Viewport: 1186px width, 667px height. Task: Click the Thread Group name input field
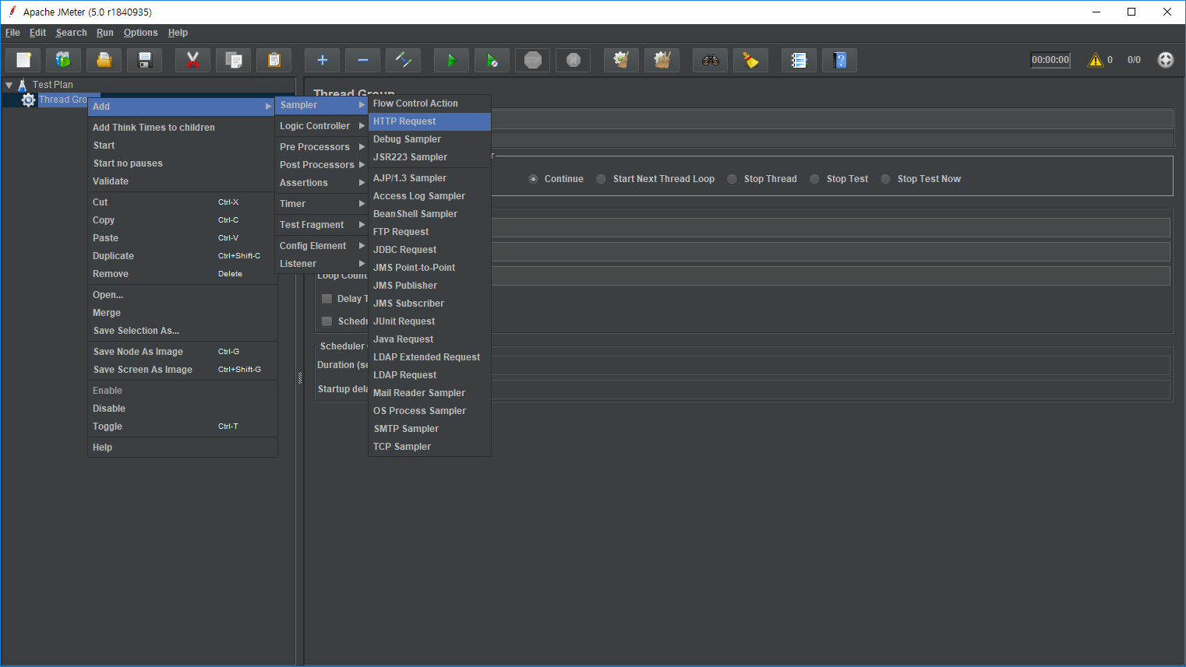point(831,119)
